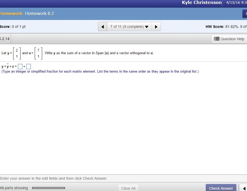Click the first answer input box
Image resolution: width=247 pixels, height=191 pixels.
[20, 66]
